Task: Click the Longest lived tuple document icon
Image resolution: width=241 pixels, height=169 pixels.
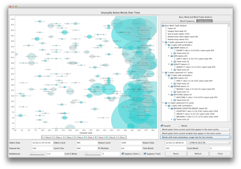Action: coord(166,31)
